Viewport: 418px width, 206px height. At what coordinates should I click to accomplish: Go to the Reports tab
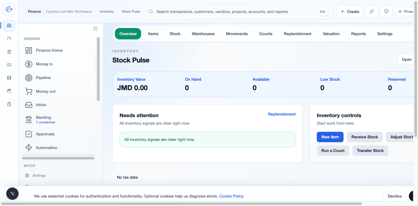coord(359,34)
